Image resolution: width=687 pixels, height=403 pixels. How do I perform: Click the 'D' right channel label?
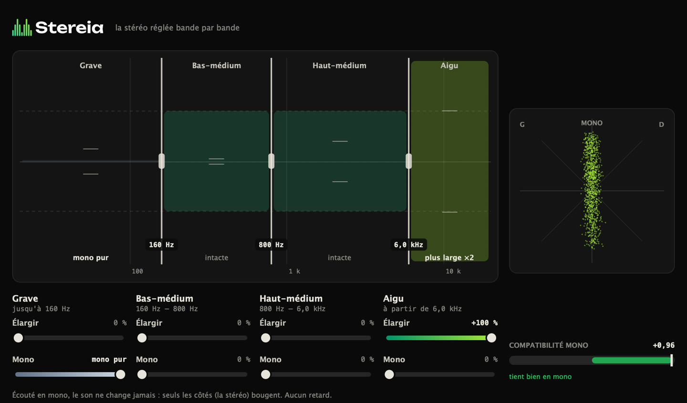(661, 124)
